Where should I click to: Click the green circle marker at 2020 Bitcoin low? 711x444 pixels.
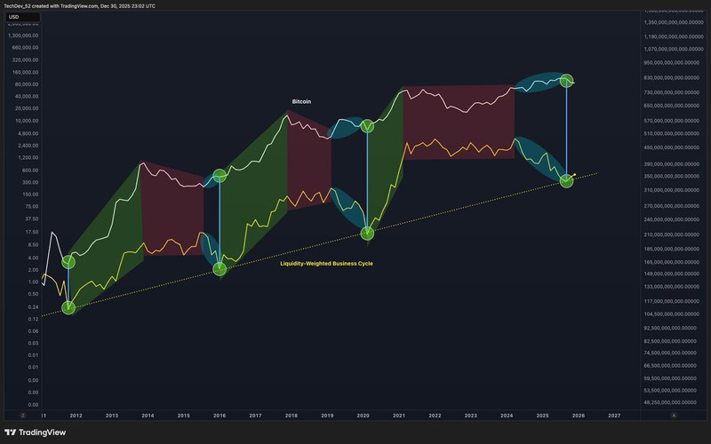point(367,127)
